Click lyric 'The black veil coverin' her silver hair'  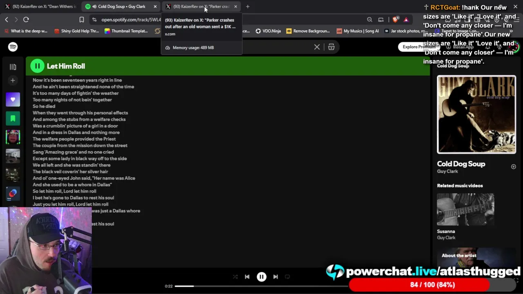(x=70, y=171)
